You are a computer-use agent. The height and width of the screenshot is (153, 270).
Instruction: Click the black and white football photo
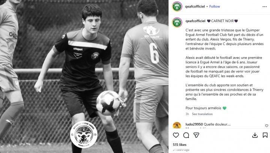[x=84, y=76]
